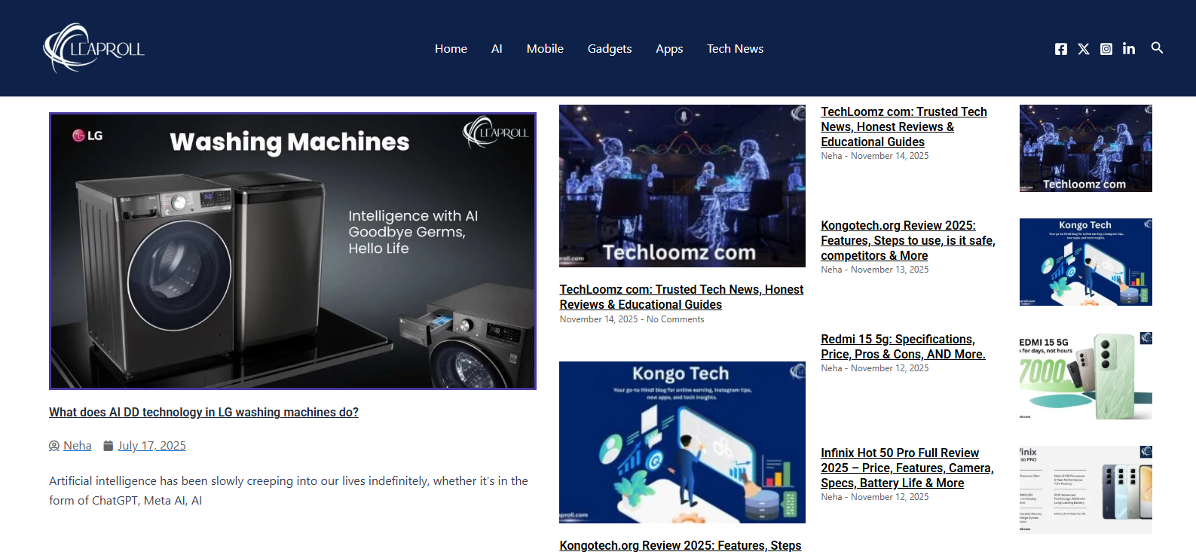Open Tech News from the navigation
Image resolution: width=1196 pixels, height=555 pixels.
pos(735,49)
